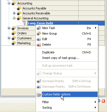Select Insert copy of task group
Image resolution: width=107 pixels, height=112 pixels.
(67, 58)
